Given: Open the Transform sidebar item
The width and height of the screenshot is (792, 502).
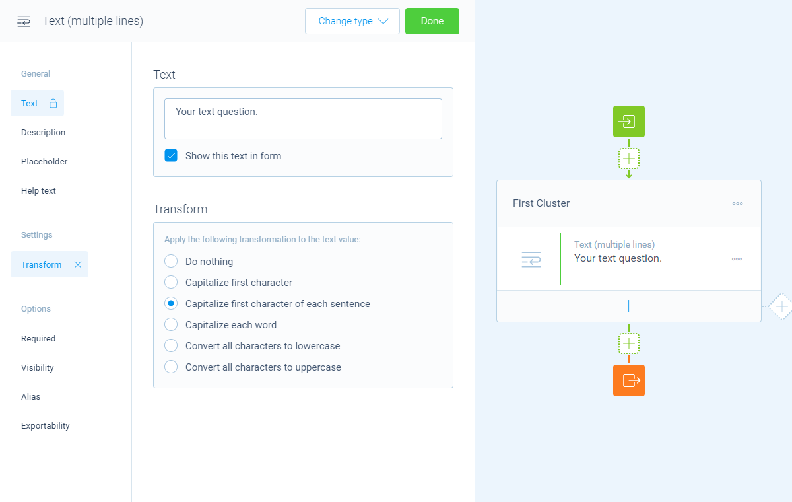Looking at the screenshot, I should [x=49, y=264].
